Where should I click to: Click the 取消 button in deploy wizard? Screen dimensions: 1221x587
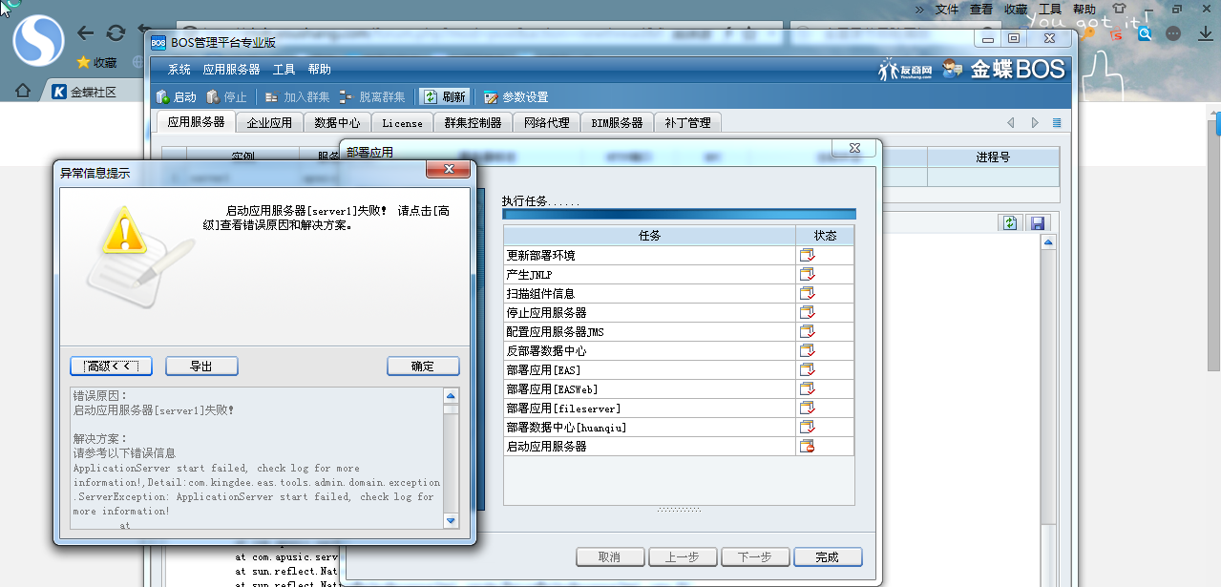click(609, 557)
